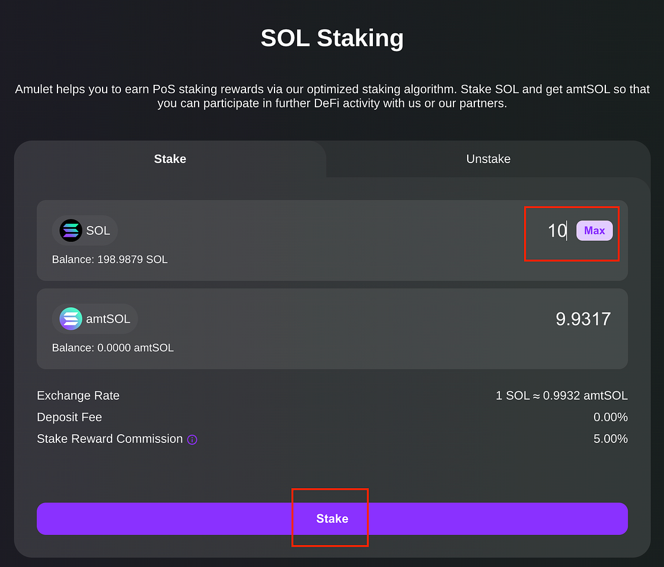Click the Stake Reward Commission info icon
664x567 pixels.
coord(192,439)
